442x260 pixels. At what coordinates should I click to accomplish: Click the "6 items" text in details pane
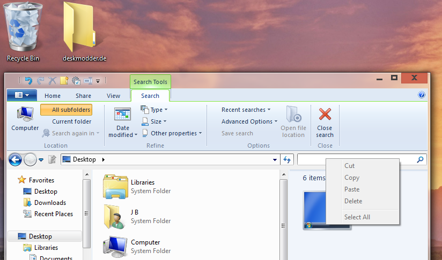(314, 178)
